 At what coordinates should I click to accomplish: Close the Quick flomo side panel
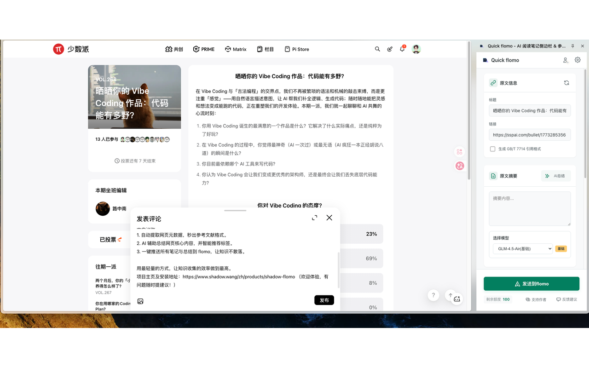(x=583, y=46)
